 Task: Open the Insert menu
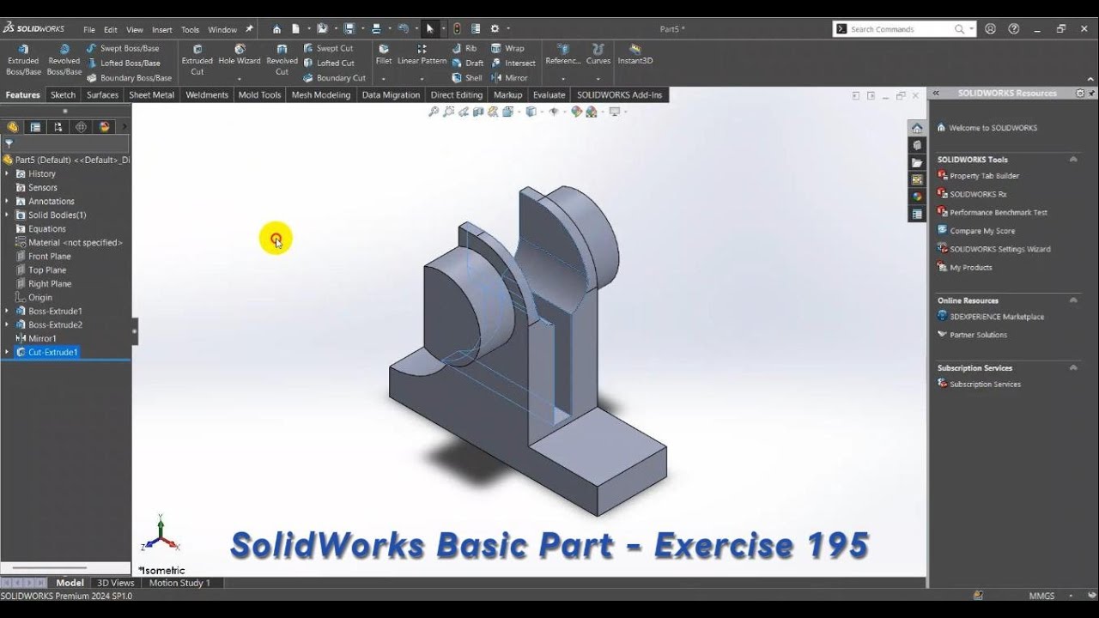(162, 29)
